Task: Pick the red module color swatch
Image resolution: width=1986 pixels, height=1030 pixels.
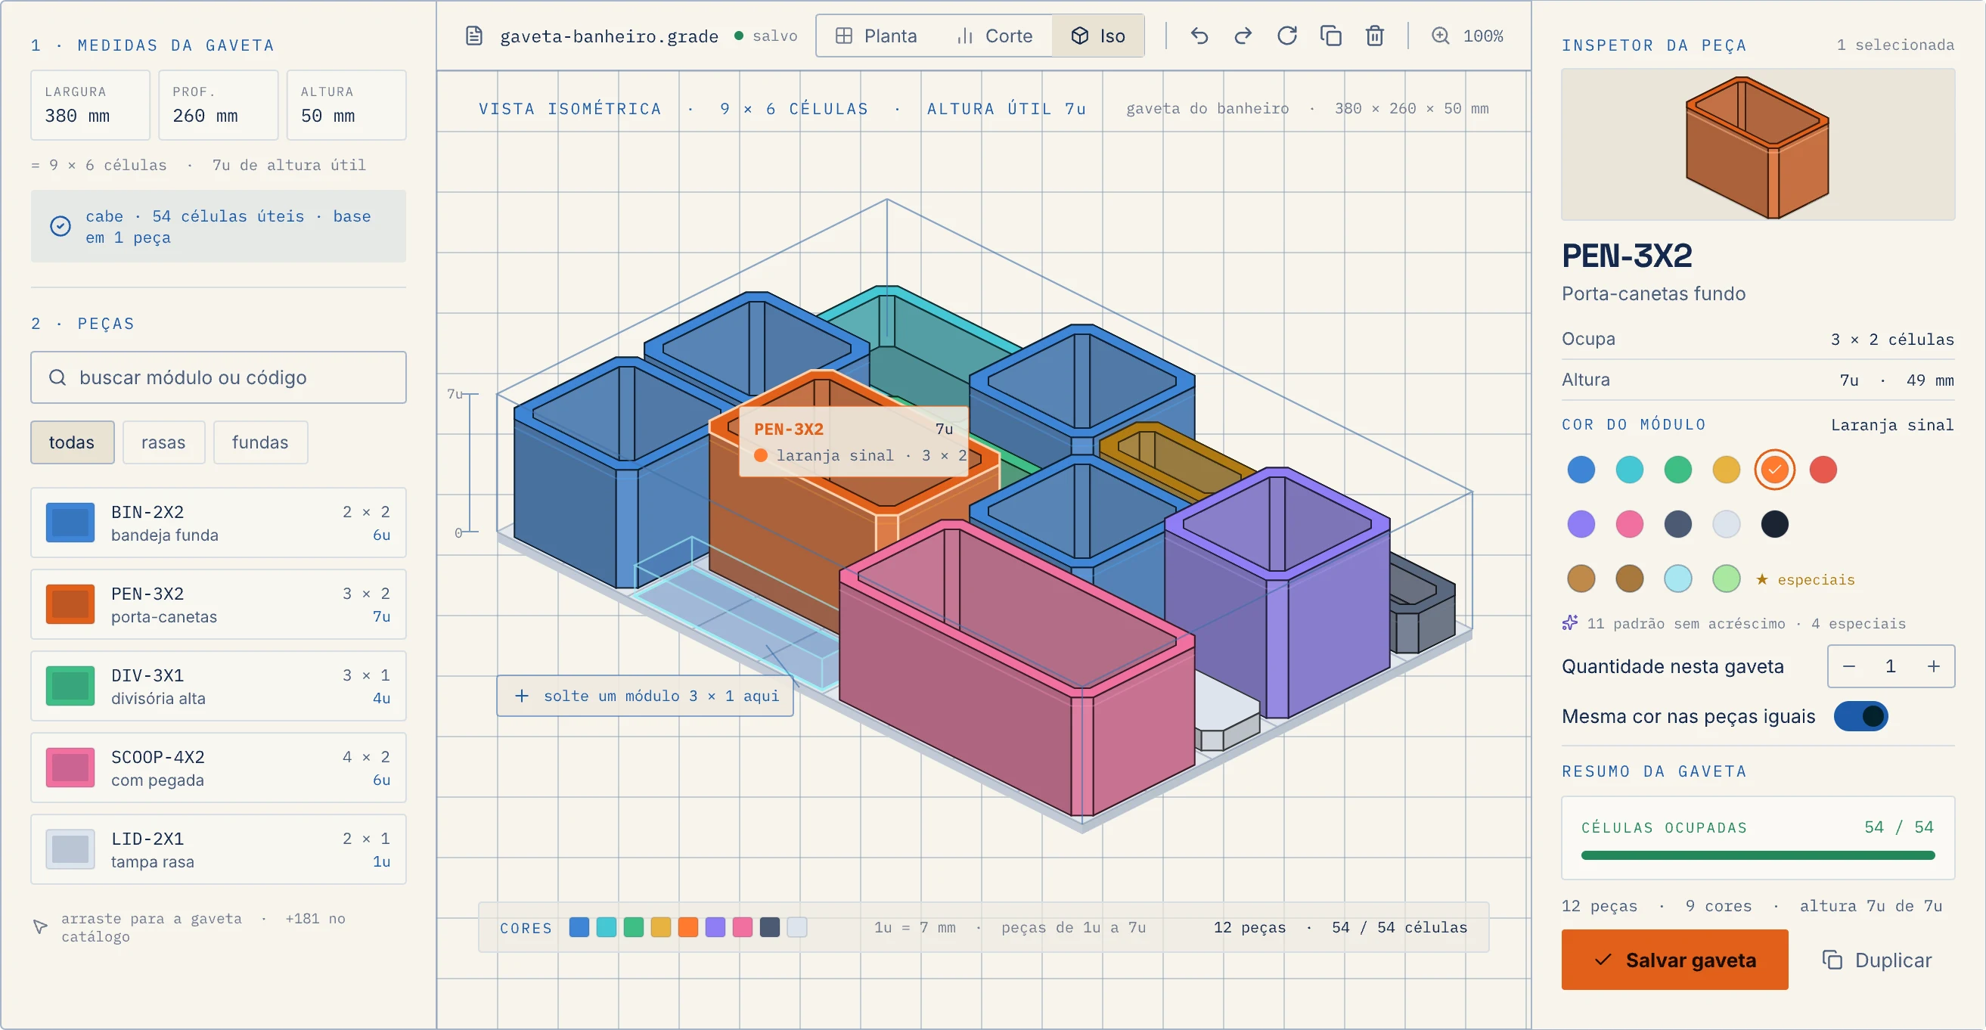Action: pos(1823,470)
